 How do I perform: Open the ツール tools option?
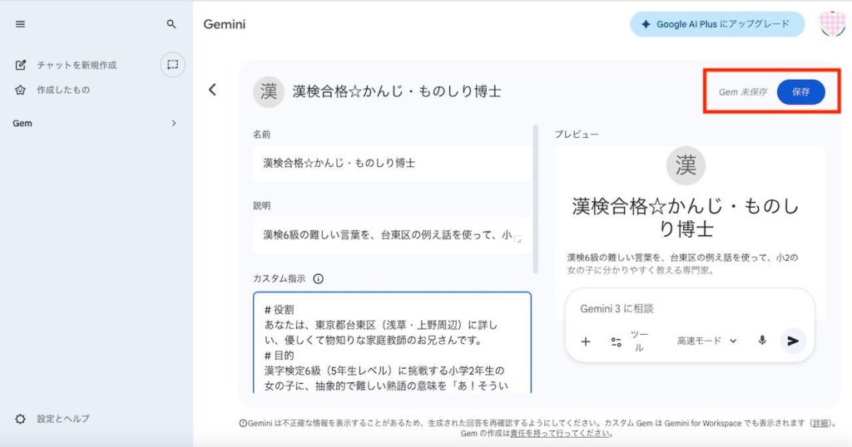[x=629, y=341]
